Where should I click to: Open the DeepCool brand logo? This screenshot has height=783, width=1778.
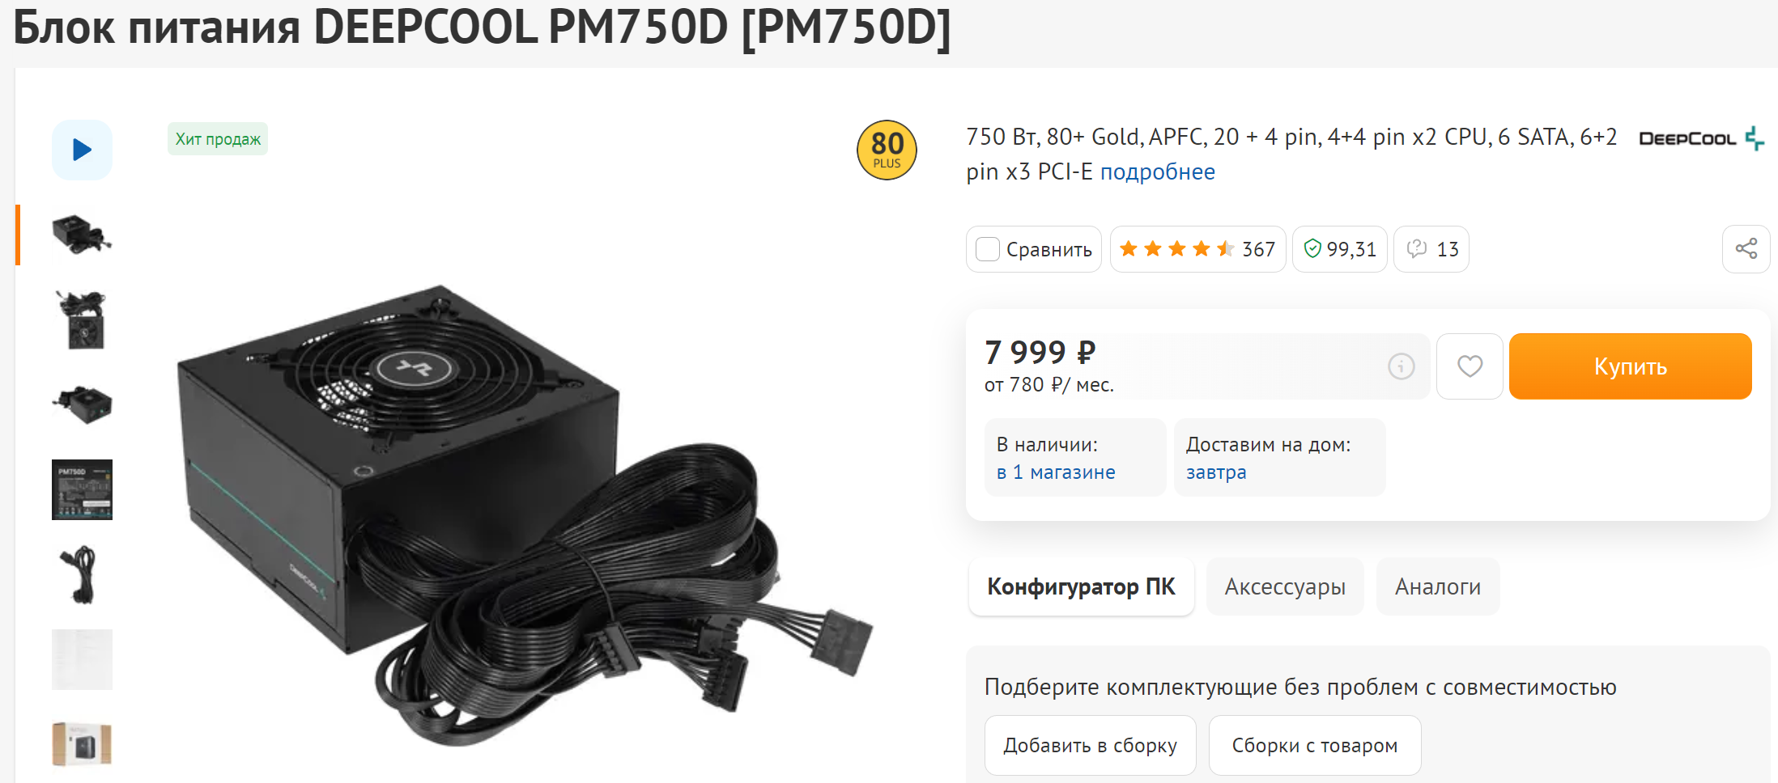1701,138
